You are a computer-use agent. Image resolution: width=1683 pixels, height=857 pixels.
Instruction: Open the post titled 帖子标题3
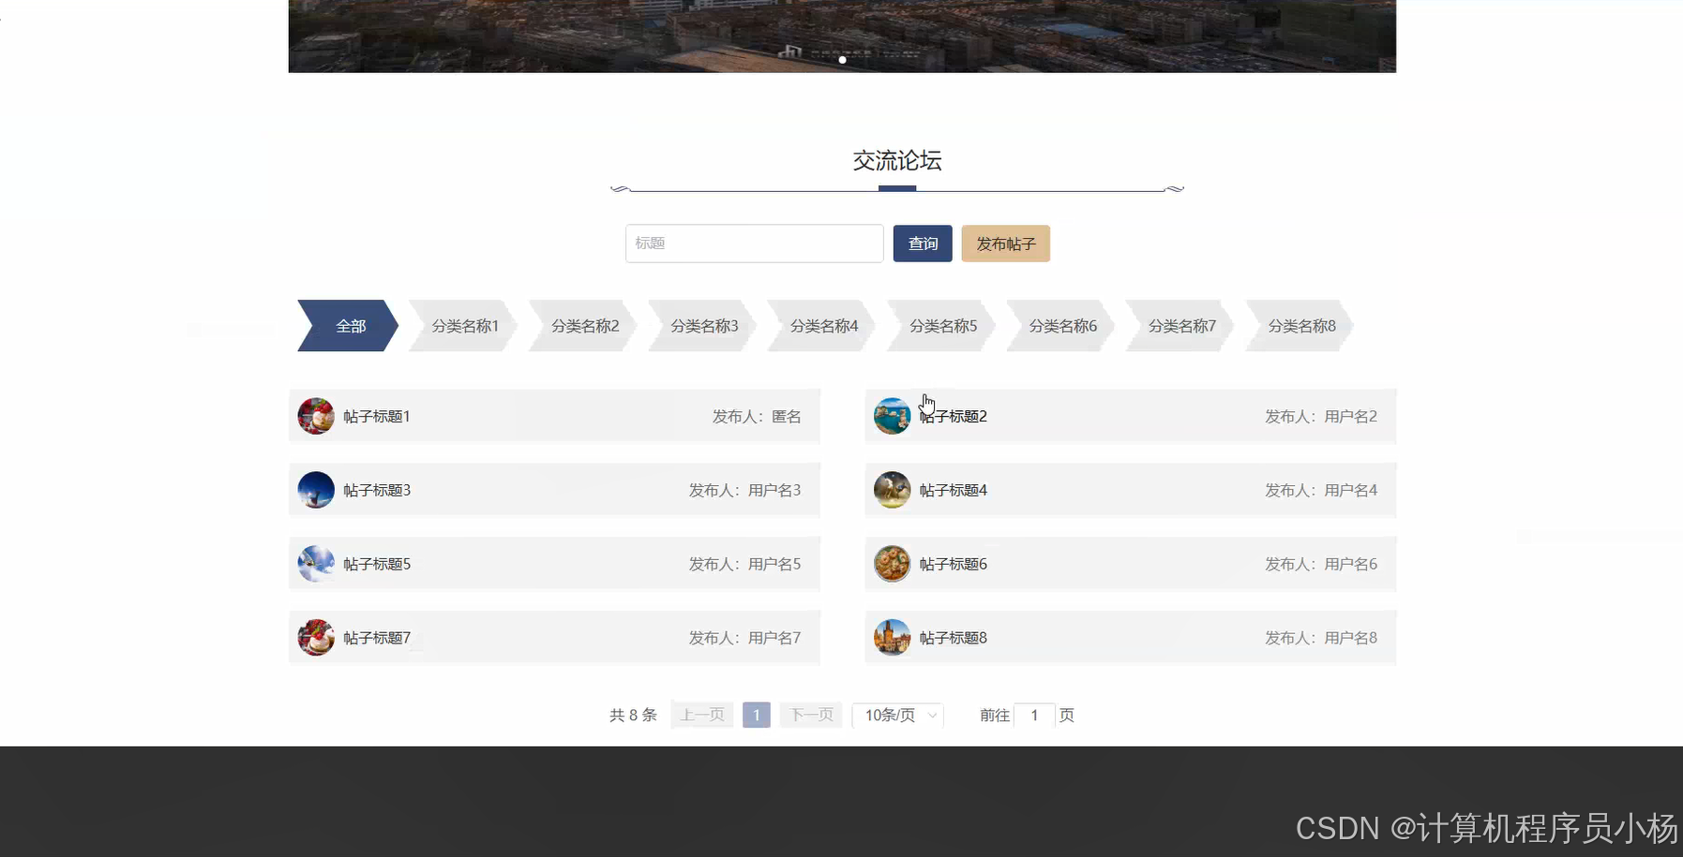(x=377, y=491)
